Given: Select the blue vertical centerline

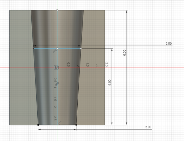Looking at the screenshot, I should pyautogui.click(x=57, y=67).
